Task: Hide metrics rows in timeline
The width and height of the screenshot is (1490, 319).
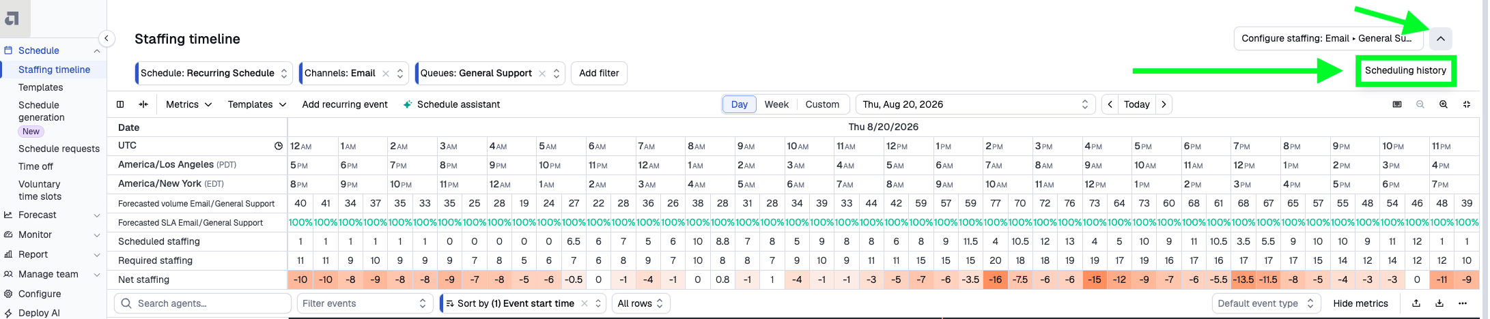Action: (1360, 303)
